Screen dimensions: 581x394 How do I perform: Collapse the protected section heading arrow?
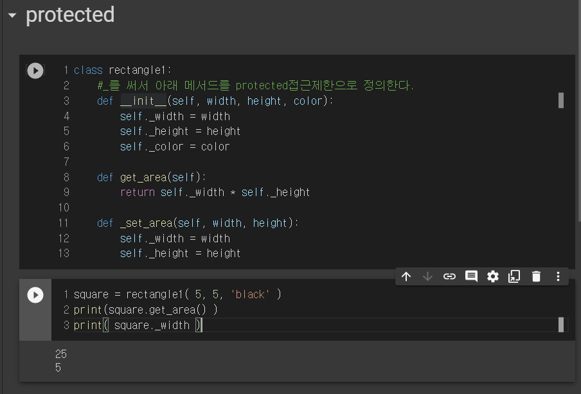pyautogui.click(x=12, y=15)
